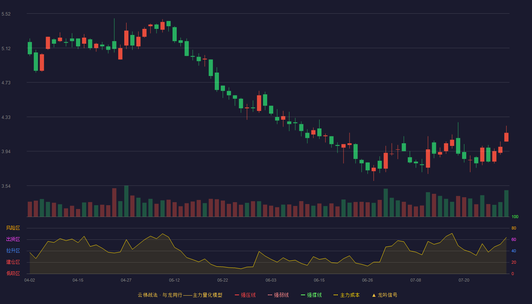532x304 pixels.
Task: Select the 建仓区 zone label
Action: (13, 262)
